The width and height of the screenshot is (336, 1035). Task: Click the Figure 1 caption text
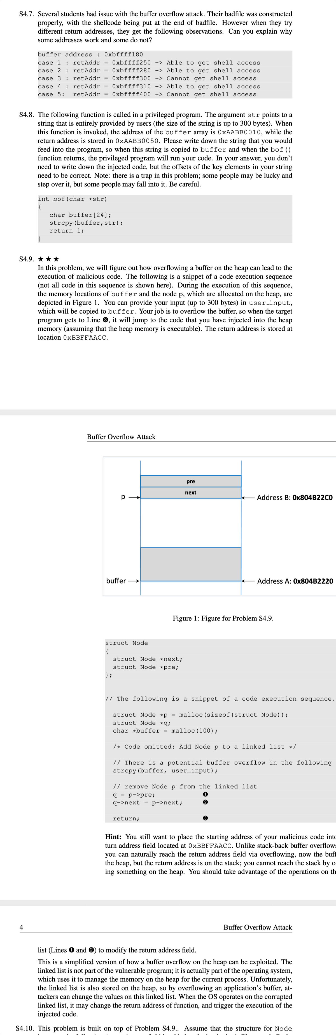223,618
